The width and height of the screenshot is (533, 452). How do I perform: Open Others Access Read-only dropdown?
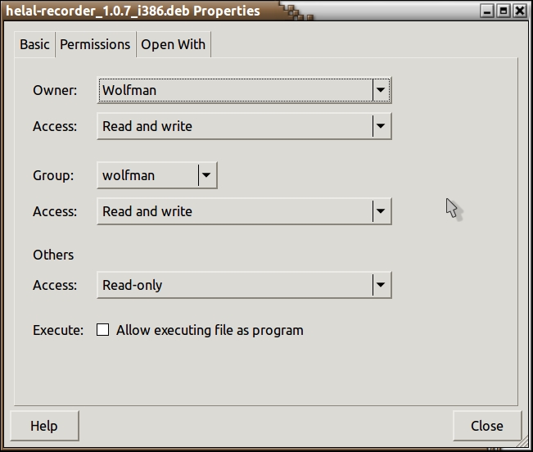(244, 285)
